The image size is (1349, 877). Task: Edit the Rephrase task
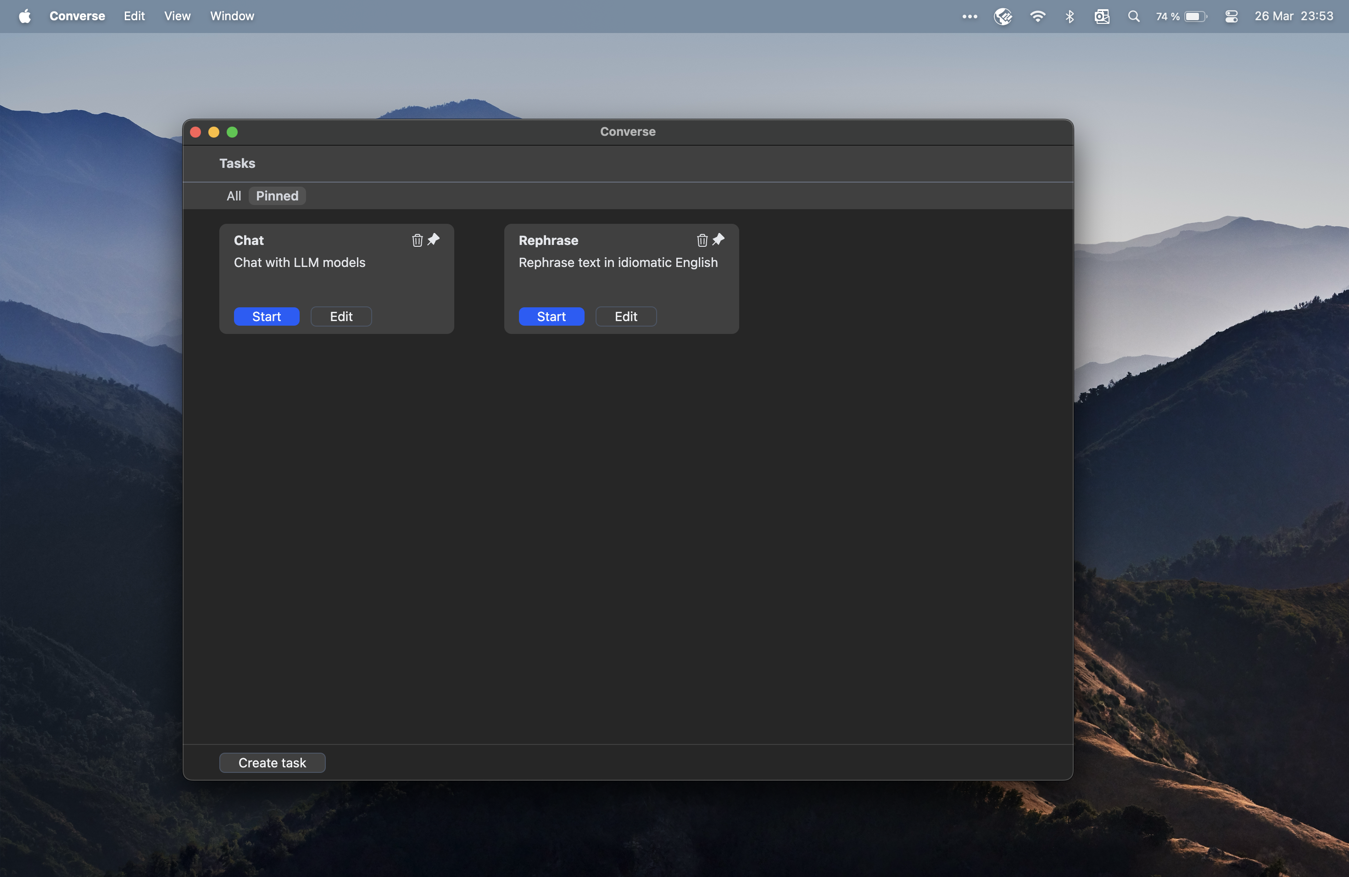pos(626,316)
